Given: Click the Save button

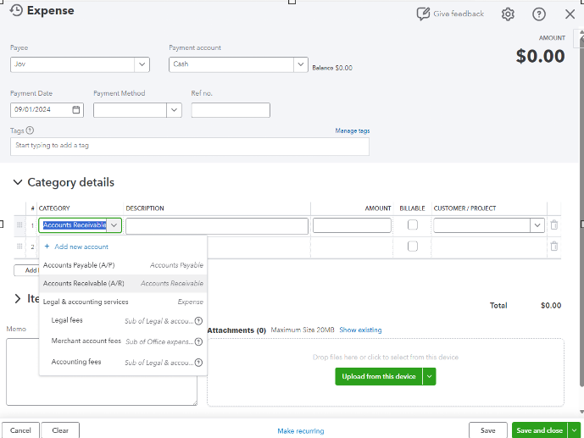Looking at the screenshot, I should coord(488,430).
